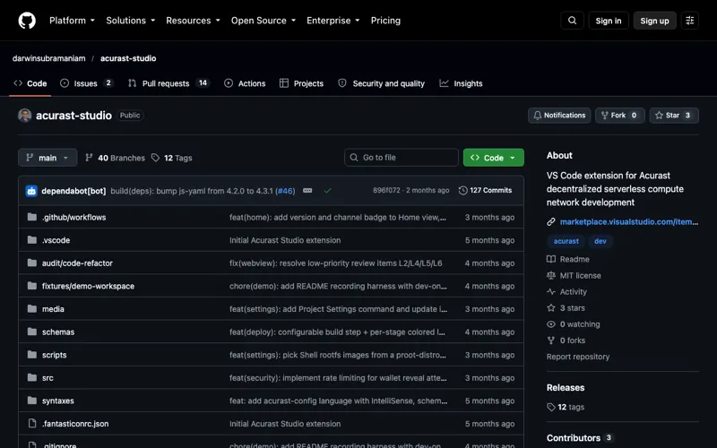Click the src folder icon
This screenshot has height=448, width=717.
point(32,377)
